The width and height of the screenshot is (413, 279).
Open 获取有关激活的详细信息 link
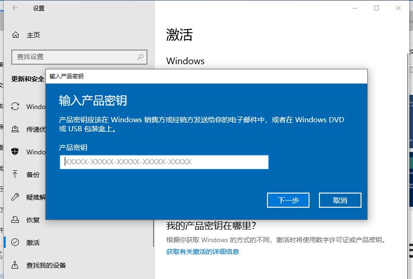[203, 252]
